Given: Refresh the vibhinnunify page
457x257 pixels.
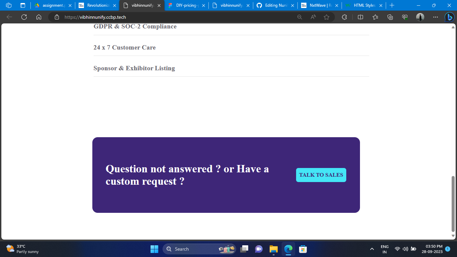Looking at the screenshot, I should pos(24,17).
